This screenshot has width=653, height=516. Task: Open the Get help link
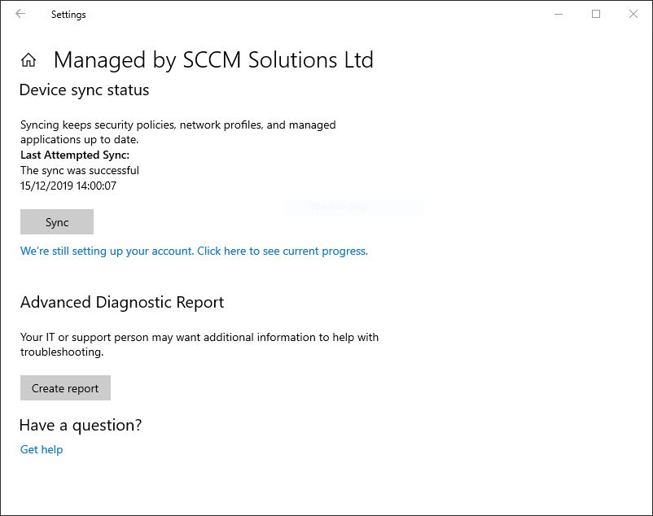(x=42, y=449)
